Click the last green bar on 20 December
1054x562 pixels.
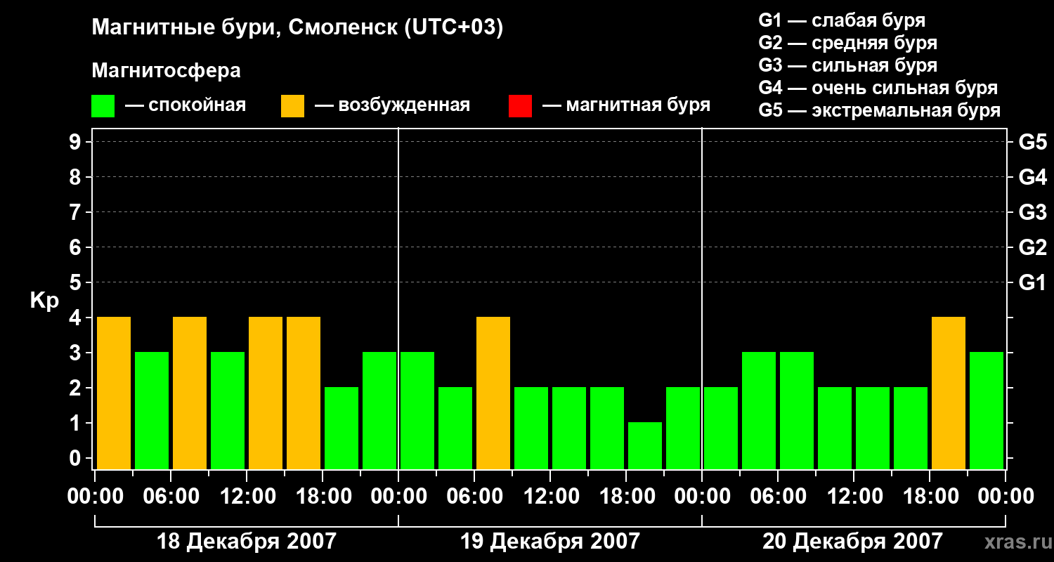click(987, 410)
